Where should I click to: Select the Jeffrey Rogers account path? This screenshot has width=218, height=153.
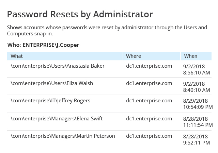(x=50, y=101)
